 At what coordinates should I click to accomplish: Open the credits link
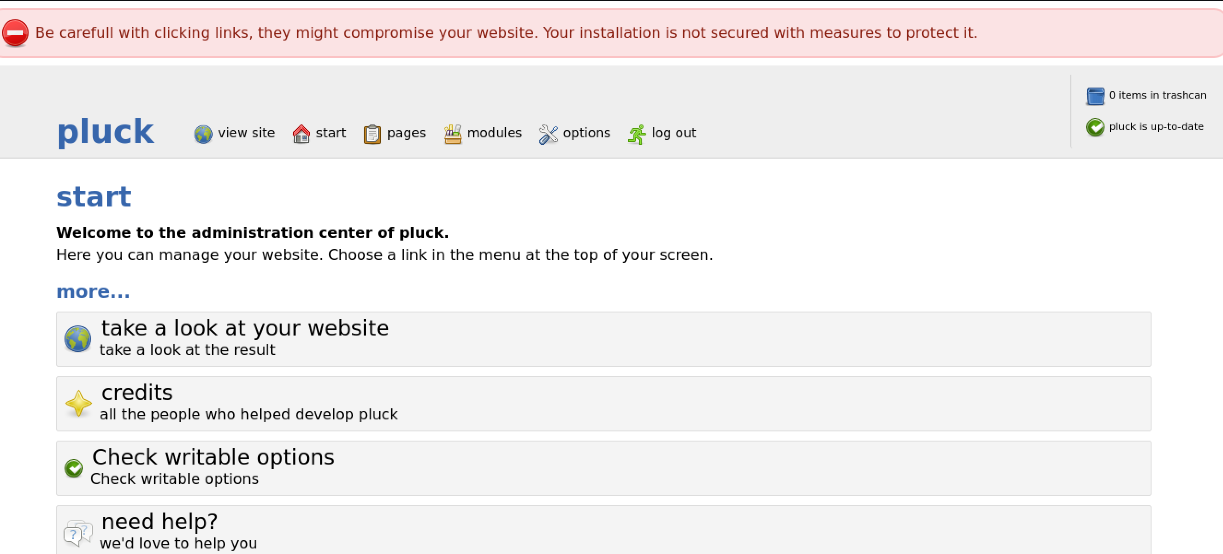click(137, 393)
